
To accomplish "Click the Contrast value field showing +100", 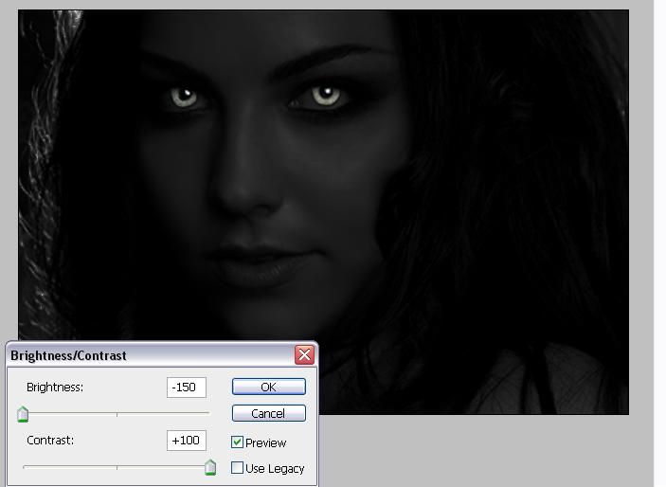I will point(187,441).
